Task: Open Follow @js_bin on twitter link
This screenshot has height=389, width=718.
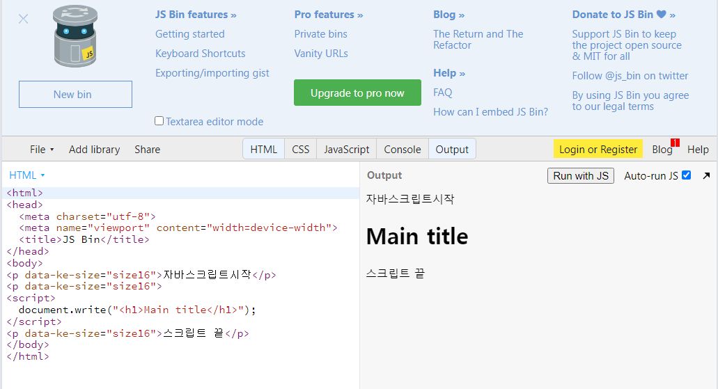Action: (x=630, y=76)
